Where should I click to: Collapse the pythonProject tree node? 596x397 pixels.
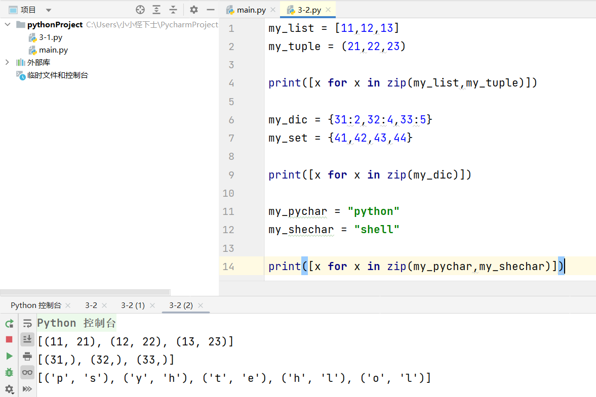7,24
